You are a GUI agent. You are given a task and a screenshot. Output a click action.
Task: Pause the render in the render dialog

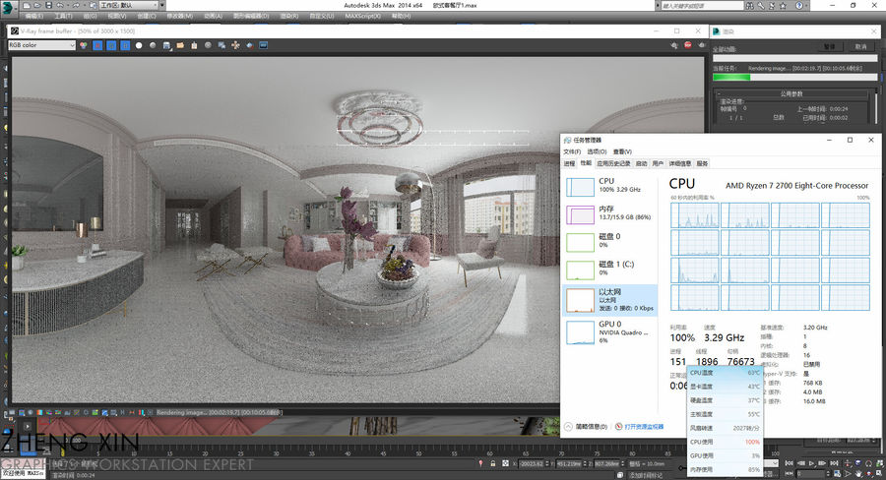[830, 47]
